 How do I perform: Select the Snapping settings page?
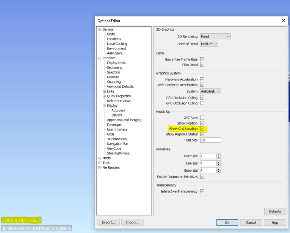pyautogui.click(x=114, y=82)
